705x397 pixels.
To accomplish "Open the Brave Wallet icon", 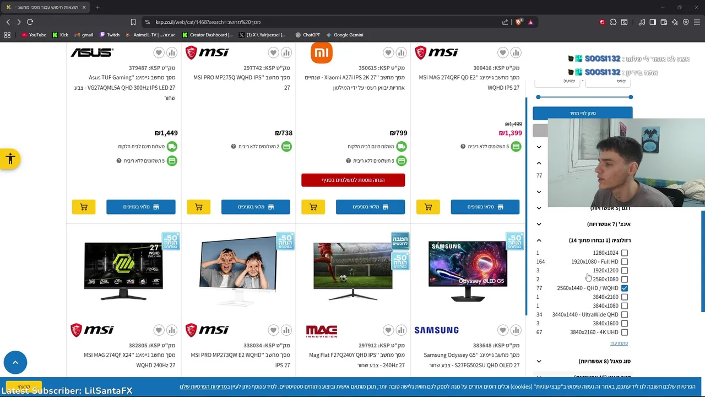I will click(x=664, y=22).
